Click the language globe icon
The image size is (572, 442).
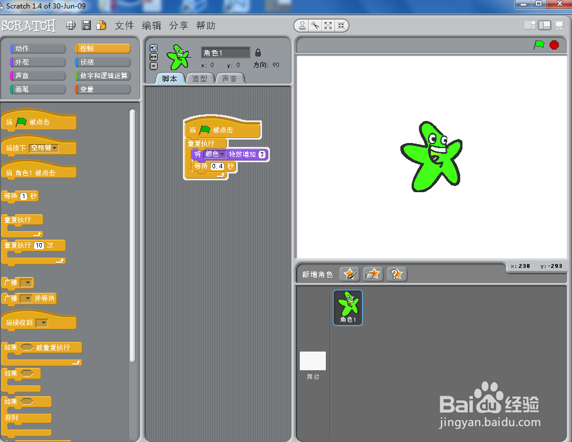pos(71,25)
